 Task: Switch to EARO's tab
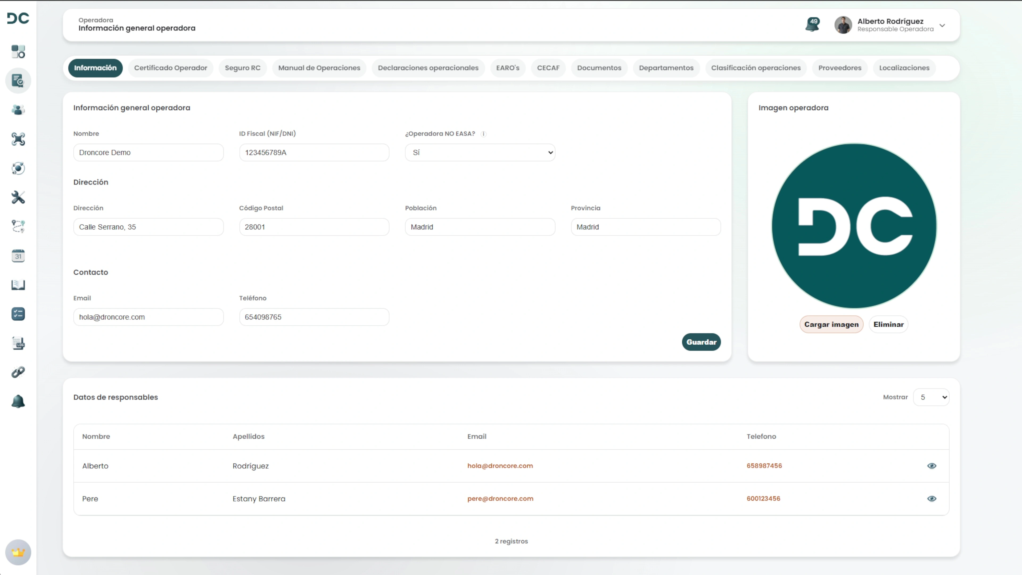pos(508,68)
